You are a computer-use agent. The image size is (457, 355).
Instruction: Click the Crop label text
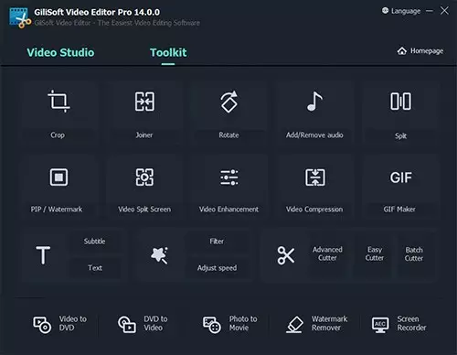point(58,135)
